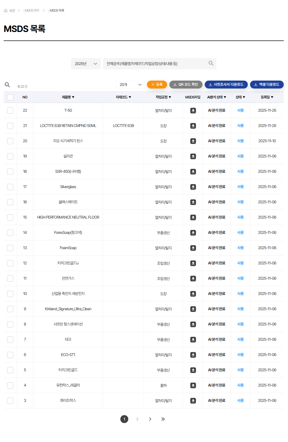Check the row 22 T-50 checkbox
The image size is (288, 442).
tap(10, 111)
